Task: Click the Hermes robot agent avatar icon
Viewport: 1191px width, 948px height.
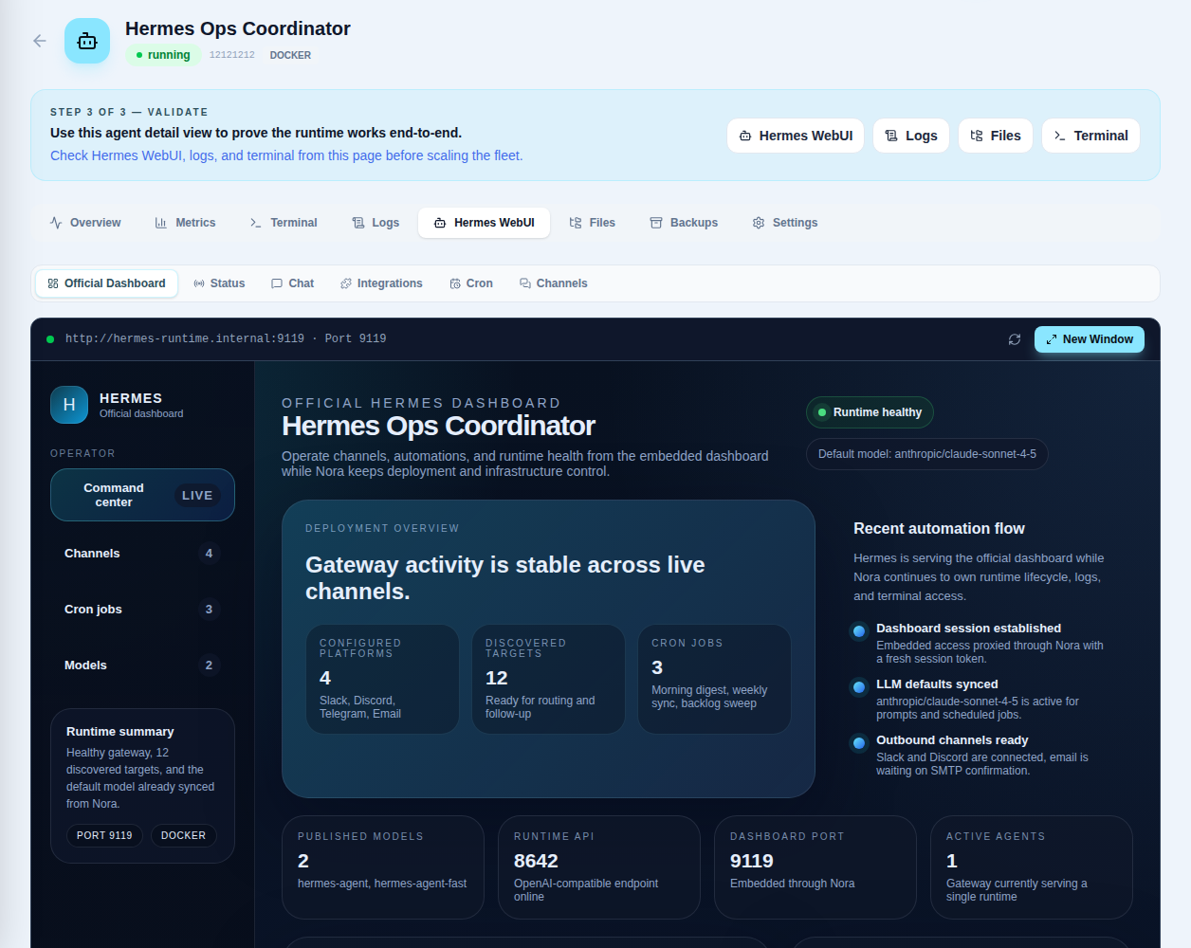Action: [87, 41]
